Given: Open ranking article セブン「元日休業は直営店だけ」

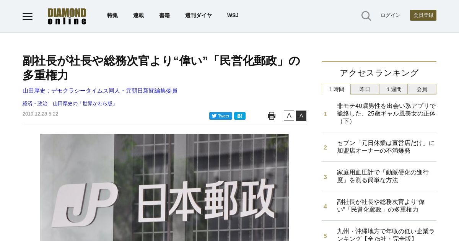Looking at the screenshot, I should 386,147.
